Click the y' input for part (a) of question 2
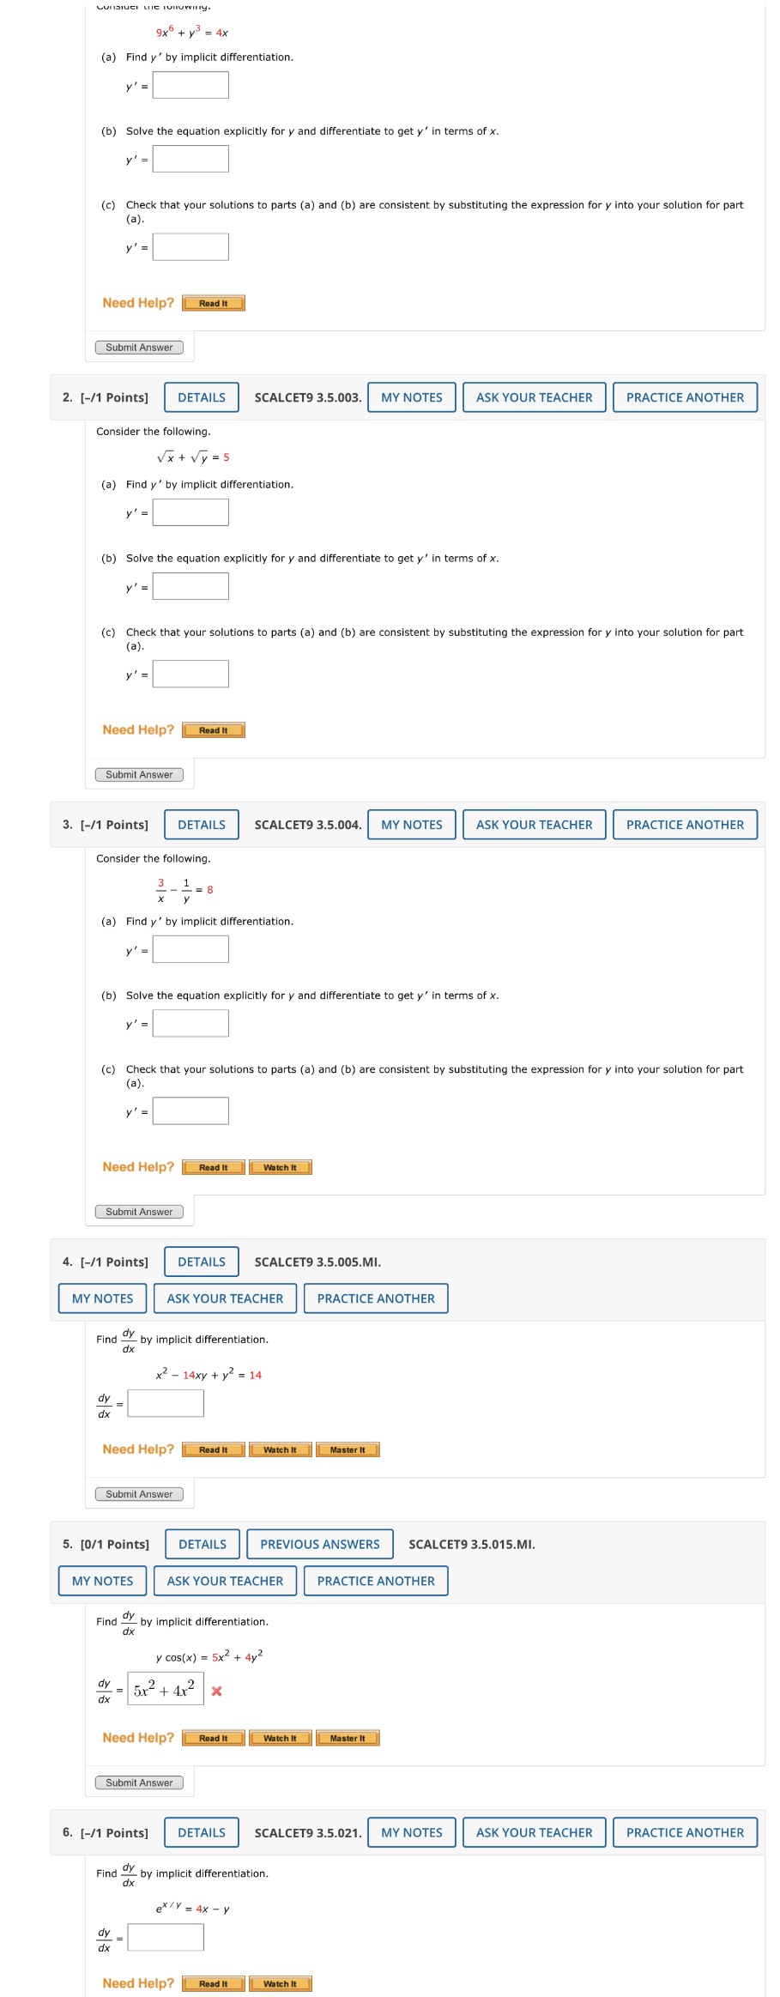This screenshot has height=1997, width=780. click(190, 512)
